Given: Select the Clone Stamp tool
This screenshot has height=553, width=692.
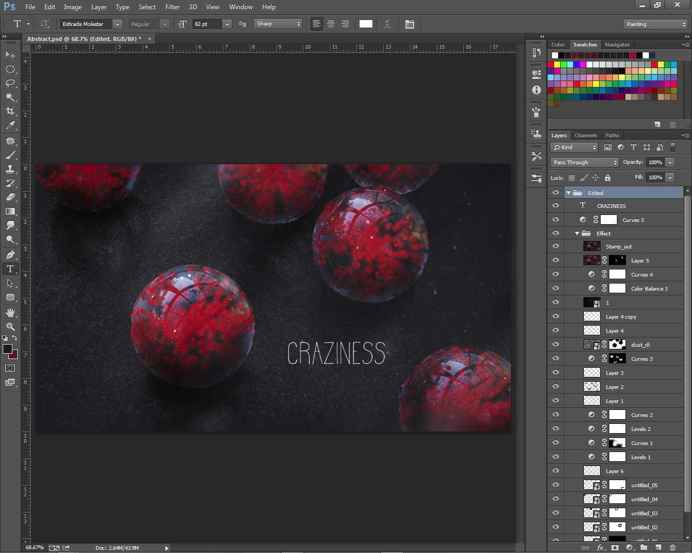Looking at the screenshot, I should (10, 169).
